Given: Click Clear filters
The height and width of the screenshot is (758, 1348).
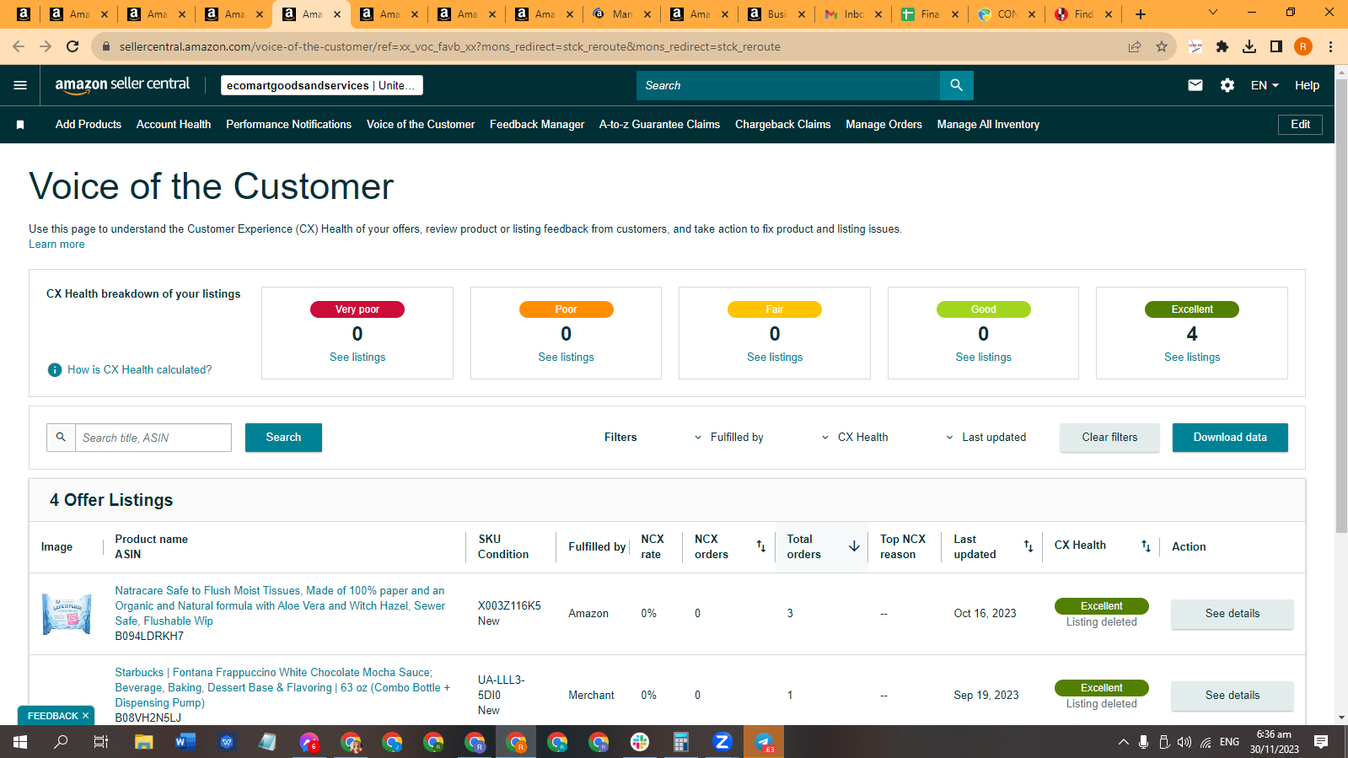Looking at the screenshot, I should click(x=1109, y=438).
